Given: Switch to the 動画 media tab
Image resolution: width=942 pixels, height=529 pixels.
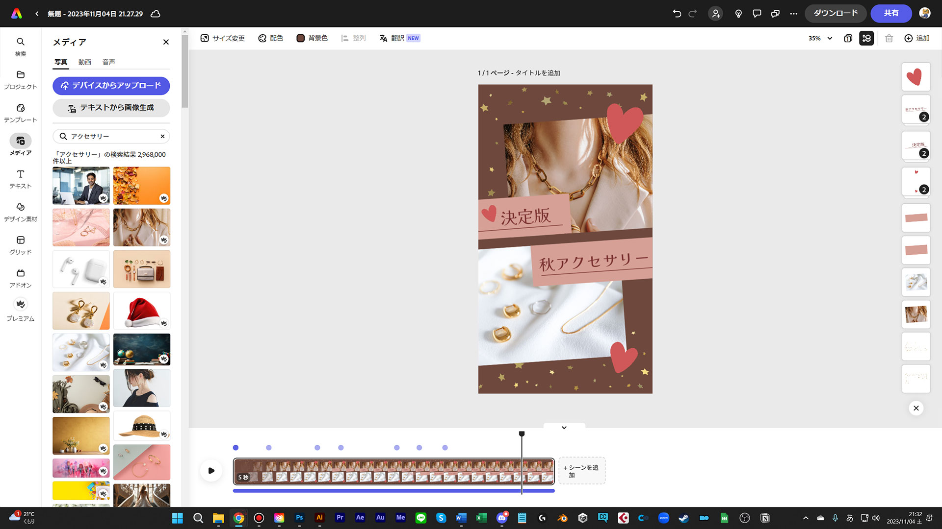Looking at the screenshot, I should pos(85,62).
